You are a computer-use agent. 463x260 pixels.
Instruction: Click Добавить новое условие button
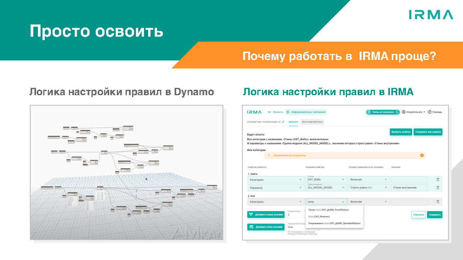click(266, 215)
